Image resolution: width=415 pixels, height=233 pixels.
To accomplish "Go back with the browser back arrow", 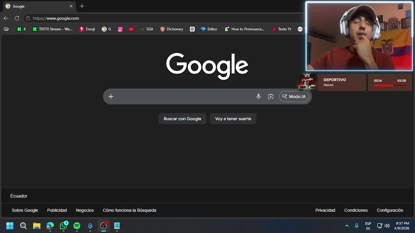I will (x=6, y=18).
